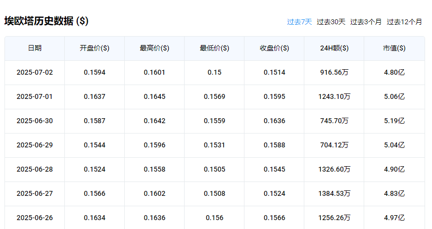The height and width of the screenshot is (229, 432).
Task: Switch to the 过去12个月 time range
Action: point(404,22)
